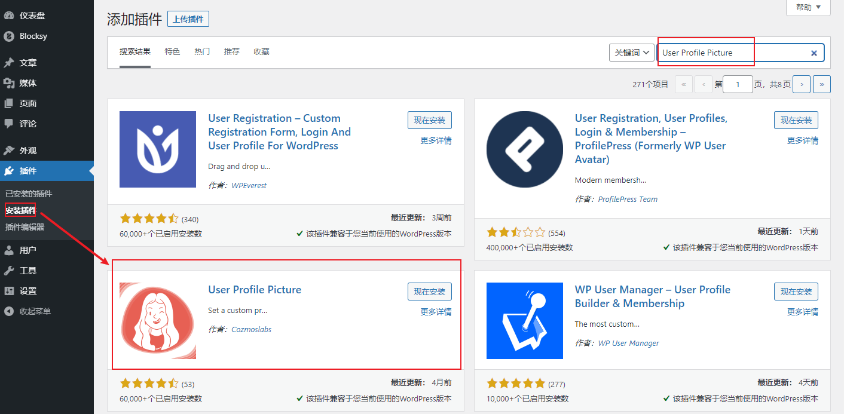Viewport: 844px width, 414px height.
Task: Go to next results page arrow
Action: (x=802, y=84)
